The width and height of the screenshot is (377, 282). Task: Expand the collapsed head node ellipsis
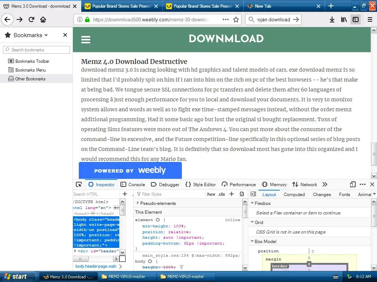coord(93,213)
